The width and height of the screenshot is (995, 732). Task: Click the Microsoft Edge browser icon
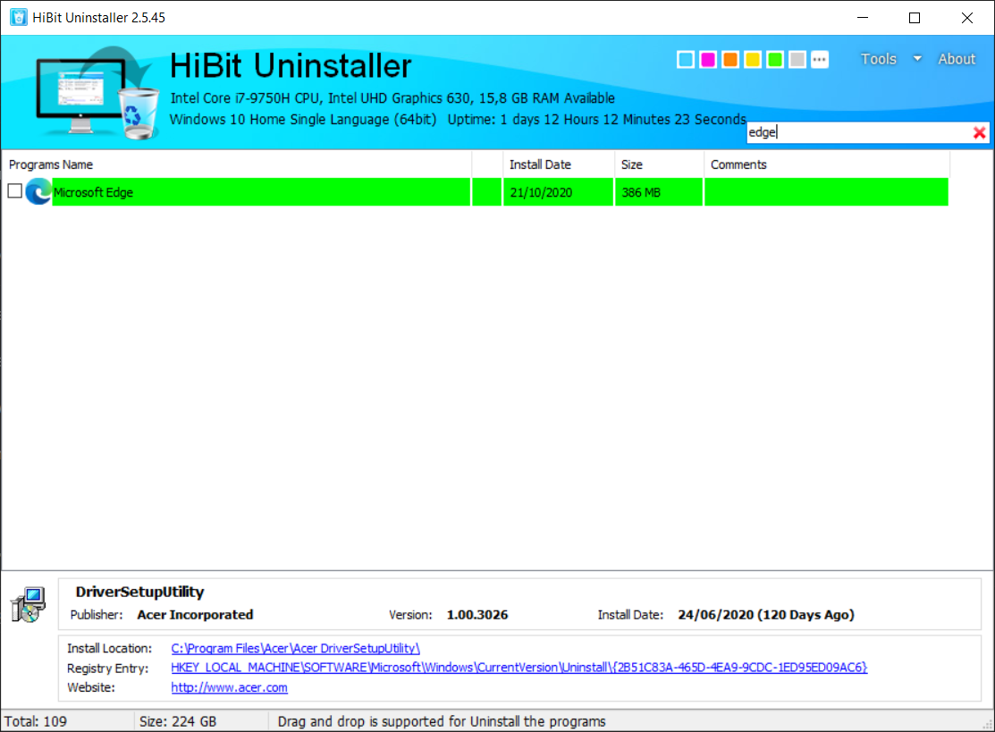(38, 191)
